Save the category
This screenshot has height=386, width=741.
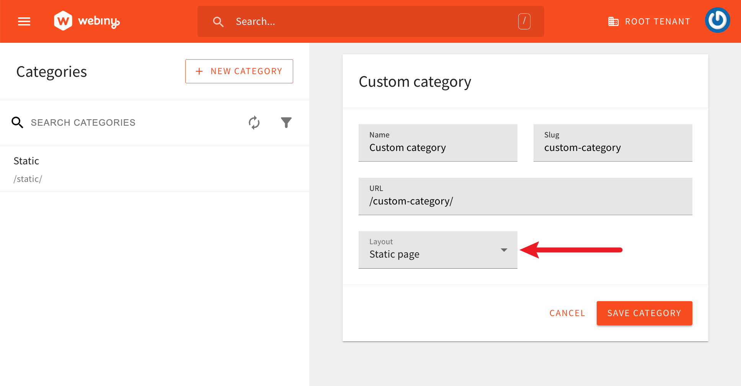(x=644, y=313)
